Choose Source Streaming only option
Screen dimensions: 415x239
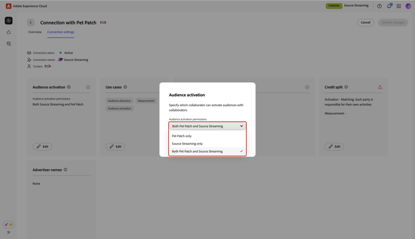[x=207, y=144]
